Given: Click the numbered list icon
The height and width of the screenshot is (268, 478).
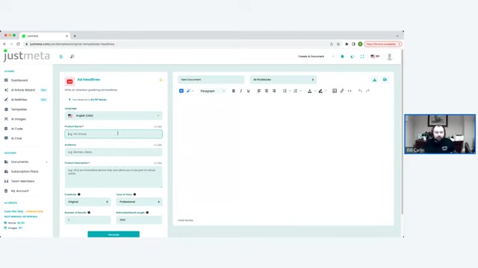Looking at the screenshot, I should 295,91.
